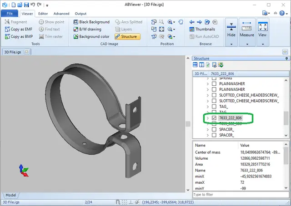
Task: Open Thumbnails browser
Action: tap(202, 29)
